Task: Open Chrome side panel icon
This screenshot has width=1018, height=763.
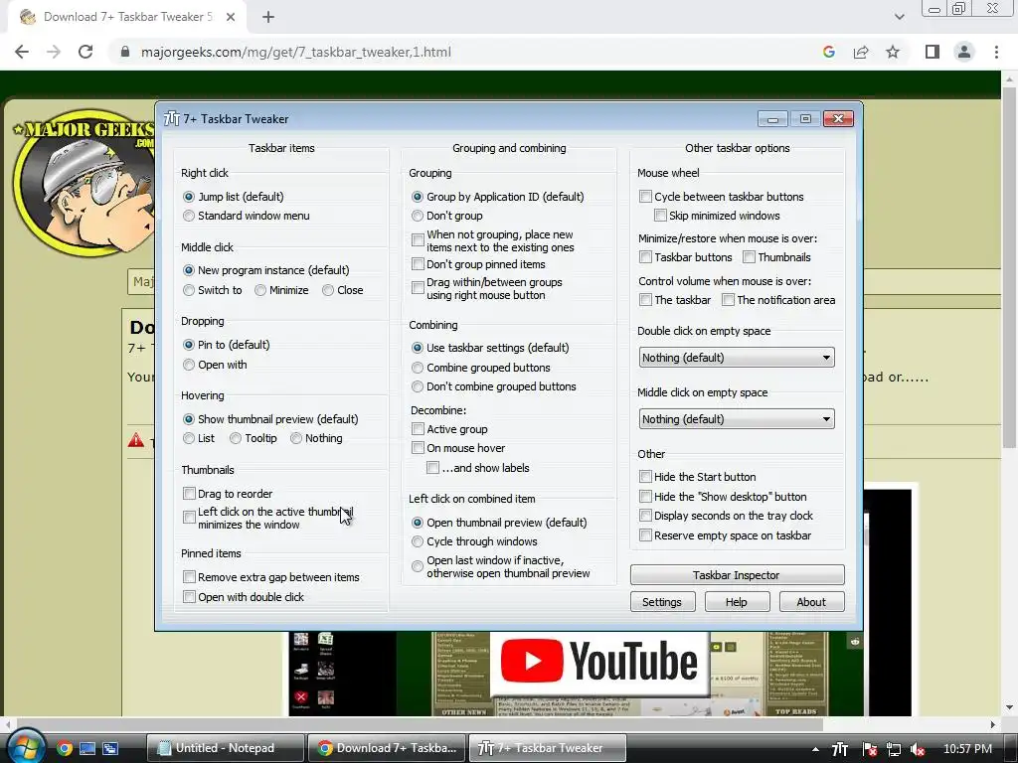Action: [x=933, y=52]
